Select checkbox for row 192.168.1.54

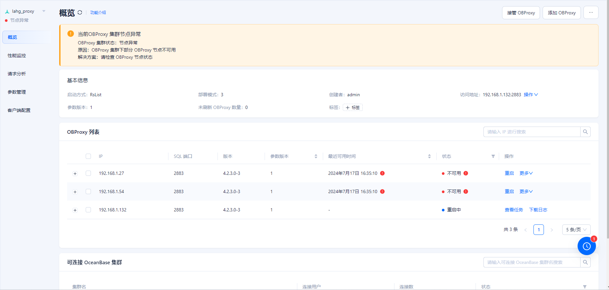tap(88, 191)
